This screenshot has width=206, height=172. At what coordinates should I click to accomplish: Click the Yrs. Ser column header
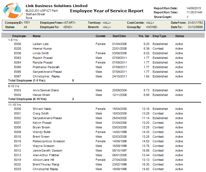click(x=144, y=36)
